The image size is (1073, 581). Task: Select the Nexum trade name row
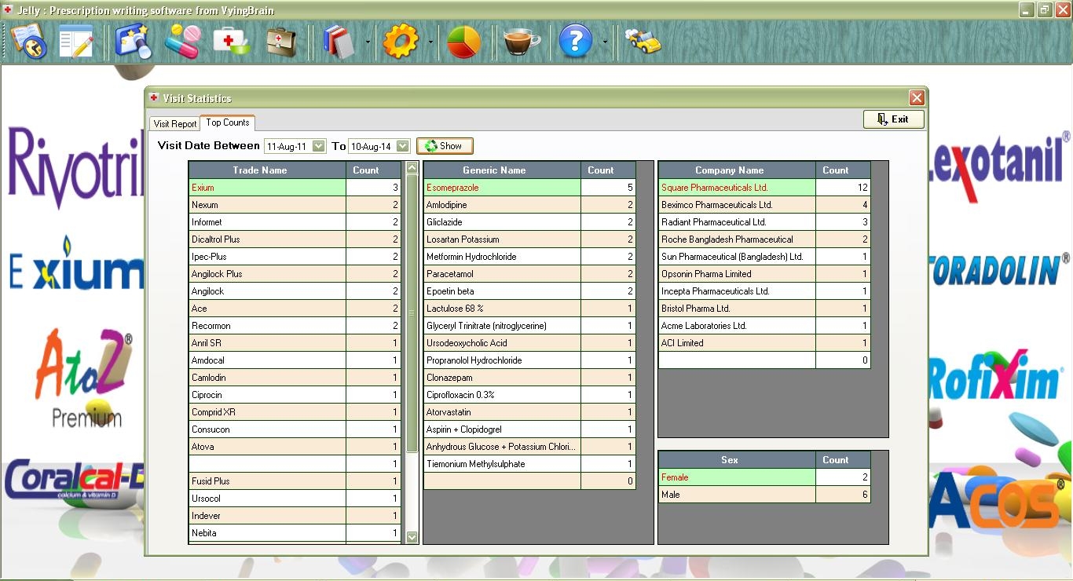(x=295, y=205)
